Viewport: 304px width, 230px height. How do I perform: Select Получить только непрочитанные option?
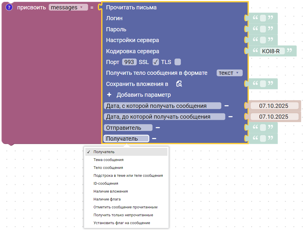[123, 215]
